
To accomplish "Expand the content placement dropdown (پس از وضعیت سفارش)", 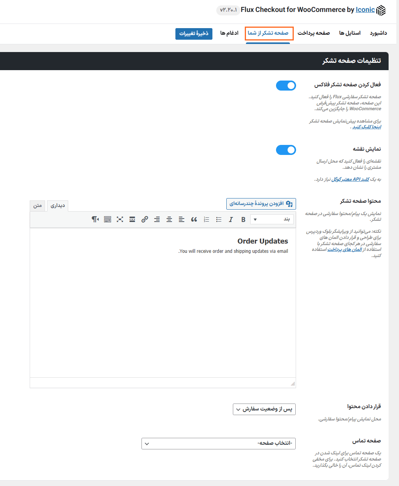I will click(264, 409).
